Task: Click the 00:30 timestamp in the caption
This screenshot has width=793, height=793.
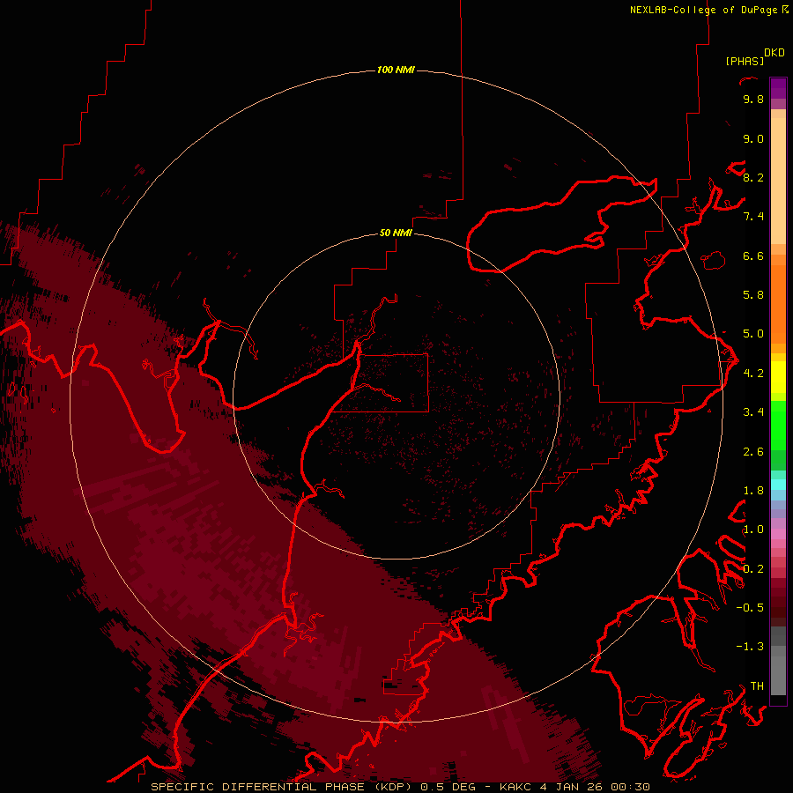Action: (630, 787)
